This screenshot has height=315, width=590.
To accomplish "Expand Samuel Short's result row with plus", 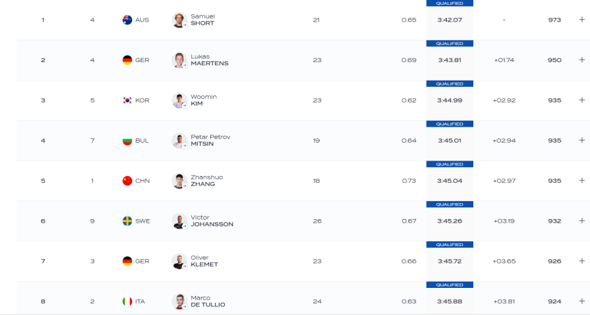I will coord(582,20).
